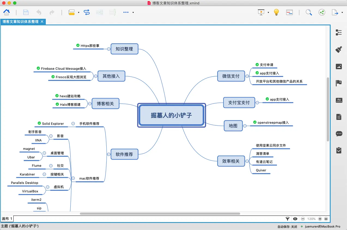347x230 pixels.
Task: Click check marker on Fresco实现大图浏览
Action: click(x=53, y=77)
